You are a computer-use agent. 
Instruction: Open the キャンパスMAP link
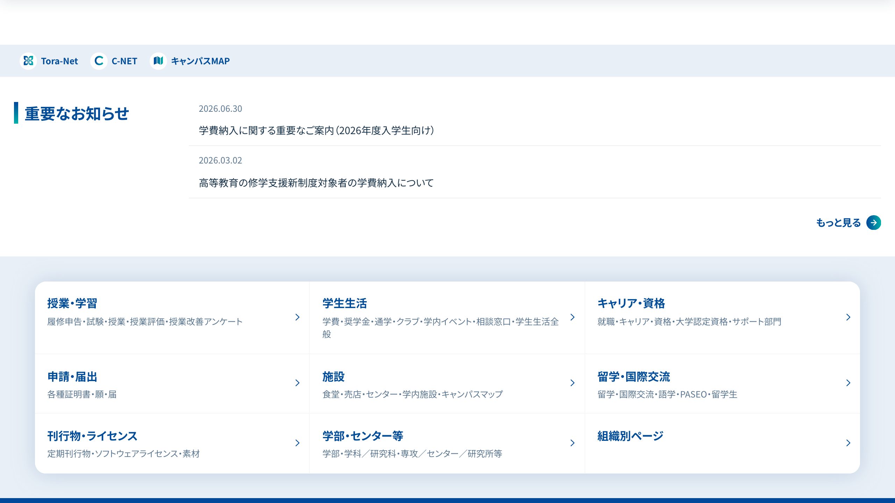click(x=190, y=61)
